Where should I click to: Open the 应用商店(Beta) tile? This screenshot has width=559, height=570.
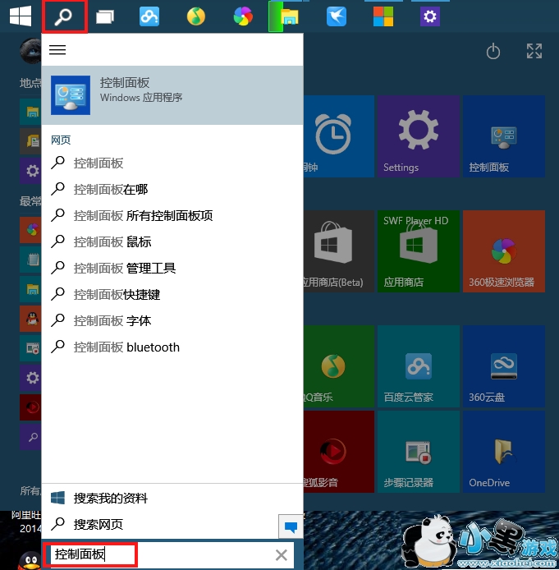click(x=339, y=251)
